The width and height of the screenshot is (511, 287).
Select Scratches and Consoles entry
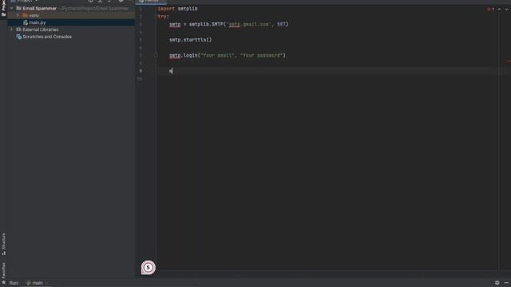point(47,37)
